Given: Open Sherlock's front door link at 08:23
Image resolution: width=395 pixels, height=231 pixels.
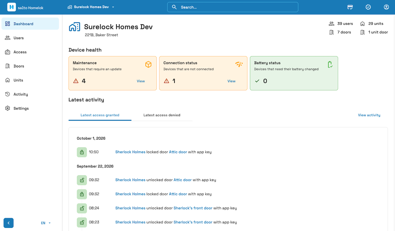Looking at the screenshot, I should pyautogui.click(x=193, y=222).
